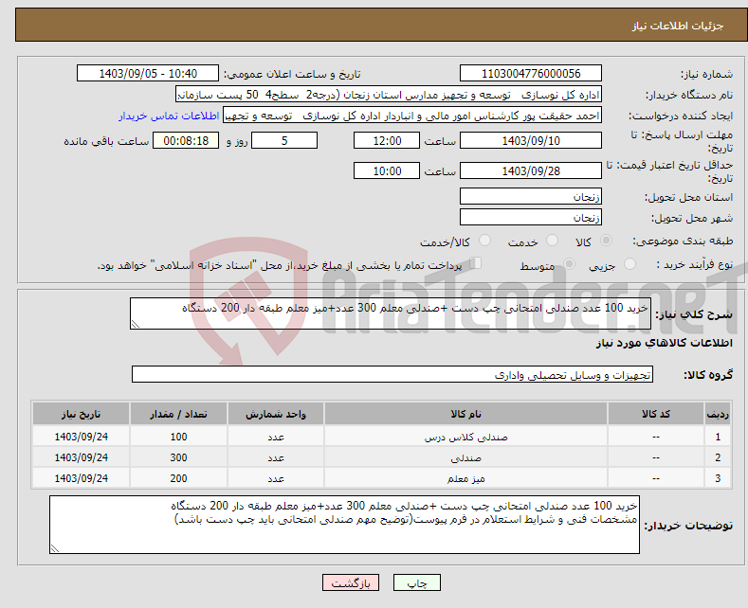Click the request creator field احمد حقیقت پور
The image size is (748, 608).
pyautogui.click(x=412, y=116)
